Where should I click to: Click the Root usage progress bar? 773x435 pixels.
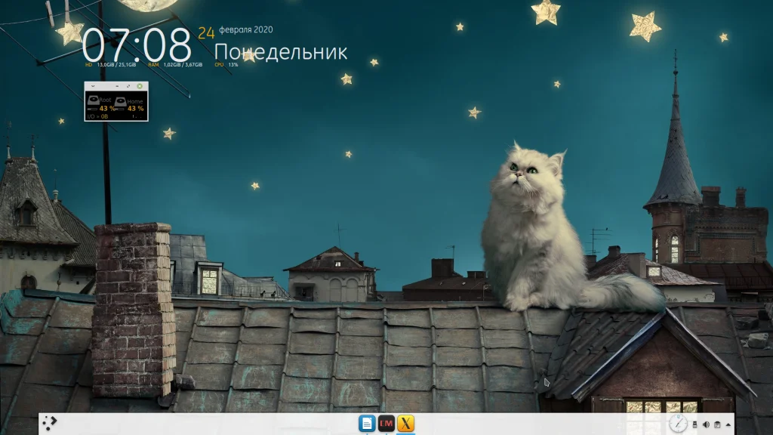tap(92, 109)
